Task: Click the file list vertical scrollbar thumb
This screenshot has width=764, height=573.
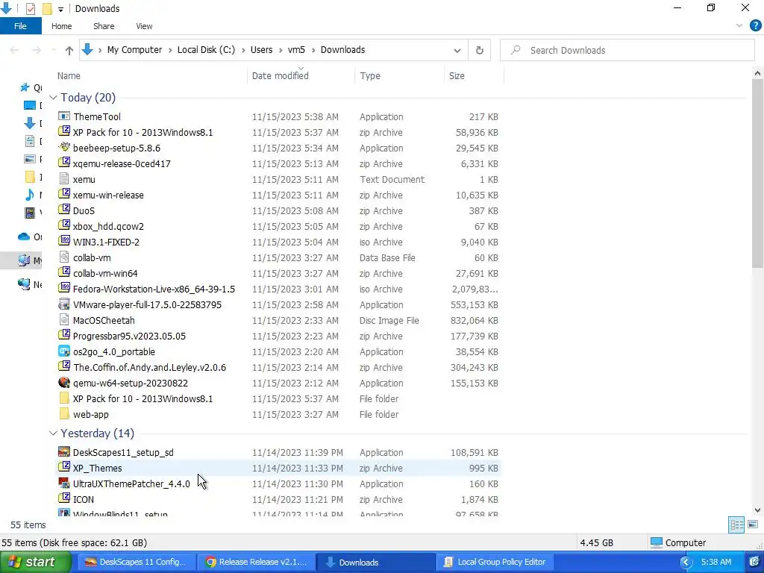Action: click(x=757, y=173)
